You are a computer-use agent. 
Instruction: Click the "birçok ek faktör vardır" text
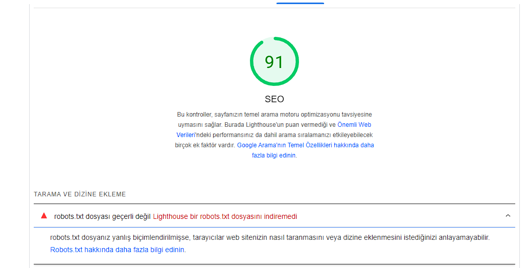(x=205, y=145)
